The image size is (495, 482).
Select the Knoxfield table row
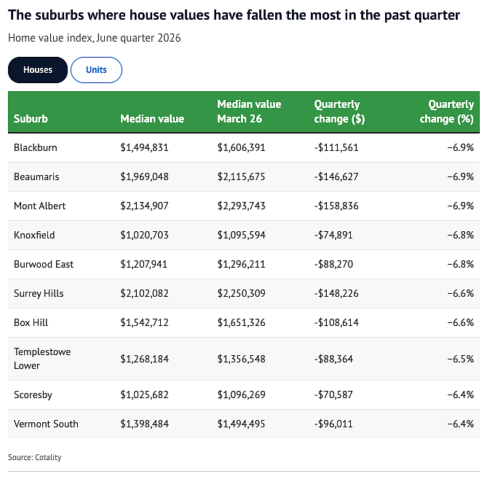point(244,235)
